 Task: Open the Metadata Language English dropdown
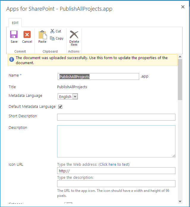[68, 97]
